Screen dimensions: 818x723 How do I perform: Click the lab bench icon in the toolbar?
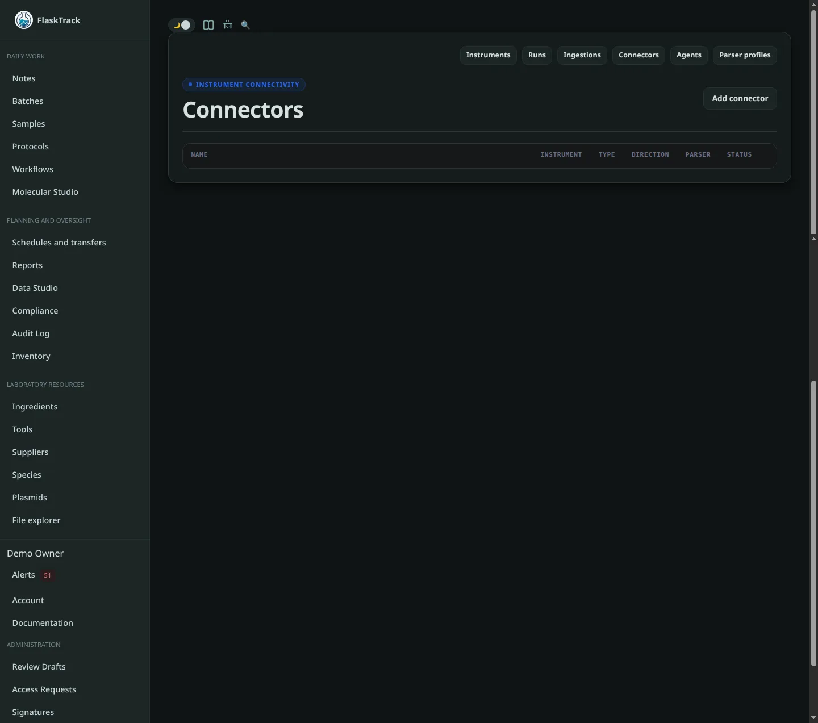tap(228, 25)
